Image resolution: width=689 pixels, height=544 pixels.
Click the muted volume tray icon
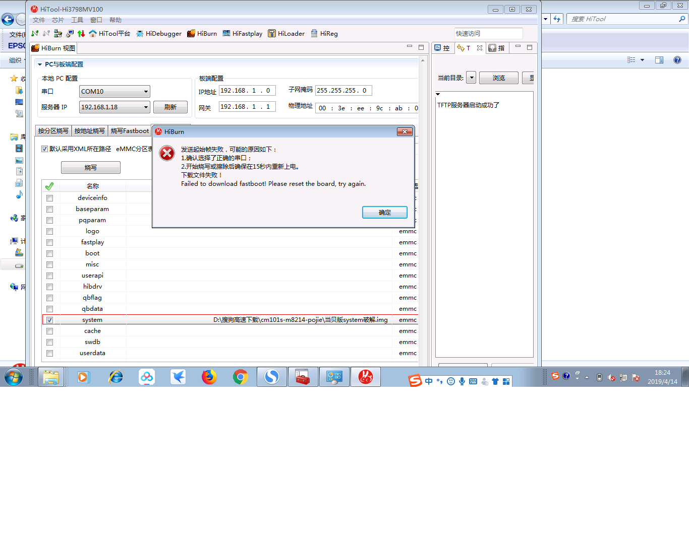pyautogui.click(x=611, y=377)
